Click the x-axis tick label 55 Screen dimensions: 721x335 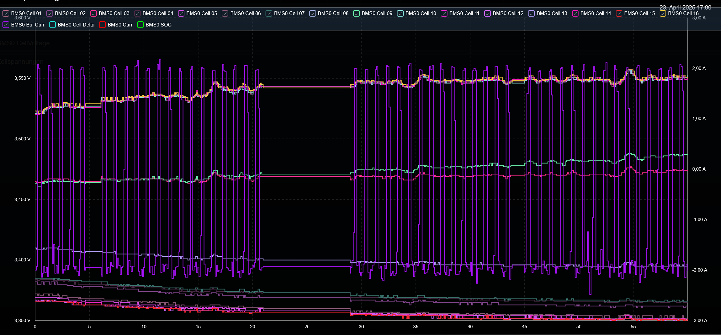pos(633,327)
